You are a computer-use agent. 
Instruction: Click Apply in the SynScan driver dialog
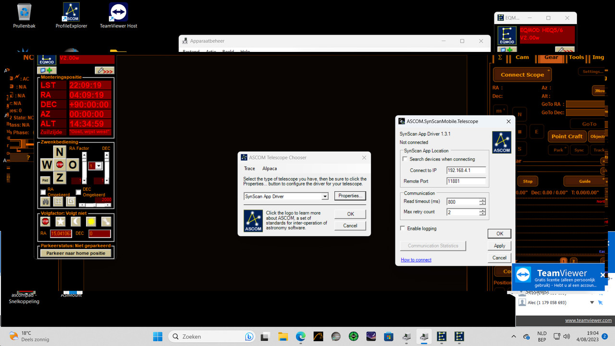(x=500, y=246)
